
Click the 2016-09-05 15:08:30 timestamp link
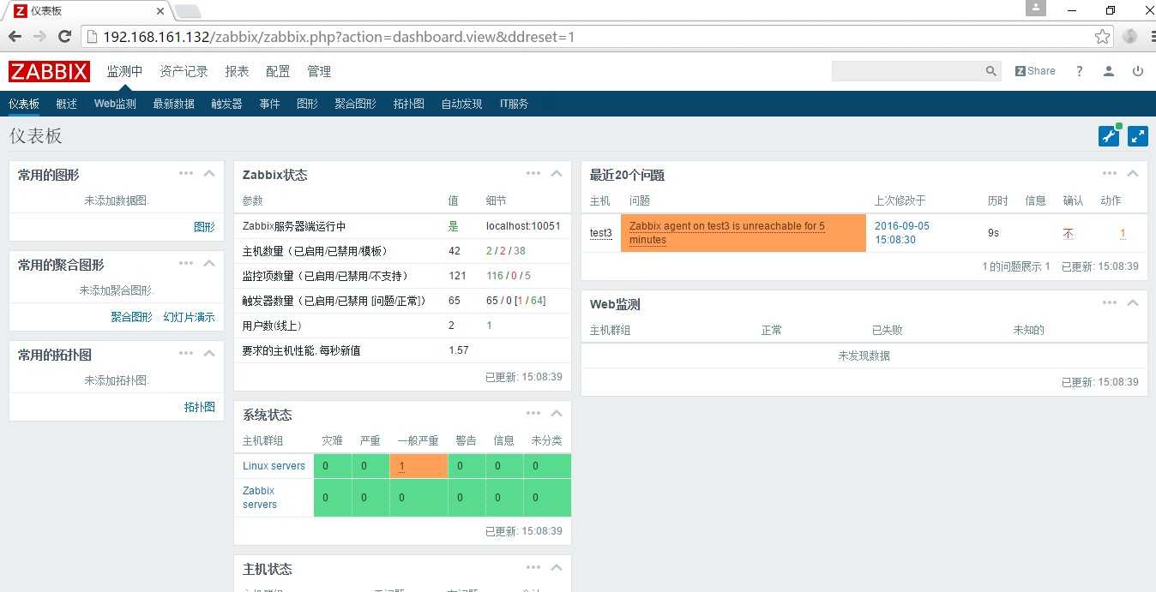pyautogui.click(x=901, y=233)
